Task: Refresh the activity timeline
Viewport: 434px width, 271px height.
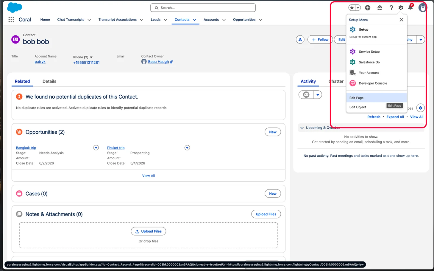Action: pos(374,117)
